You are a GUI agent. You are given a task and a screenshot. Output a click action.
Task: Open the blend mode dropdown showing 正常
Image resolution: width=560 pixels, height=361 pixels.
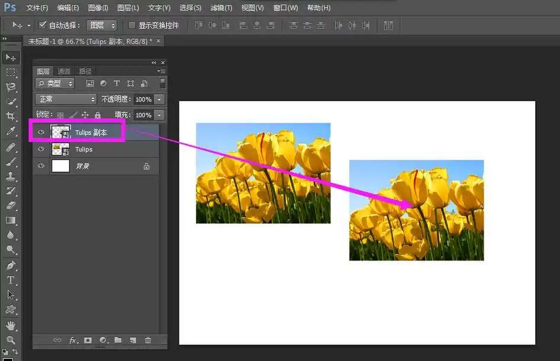[66, 99]
